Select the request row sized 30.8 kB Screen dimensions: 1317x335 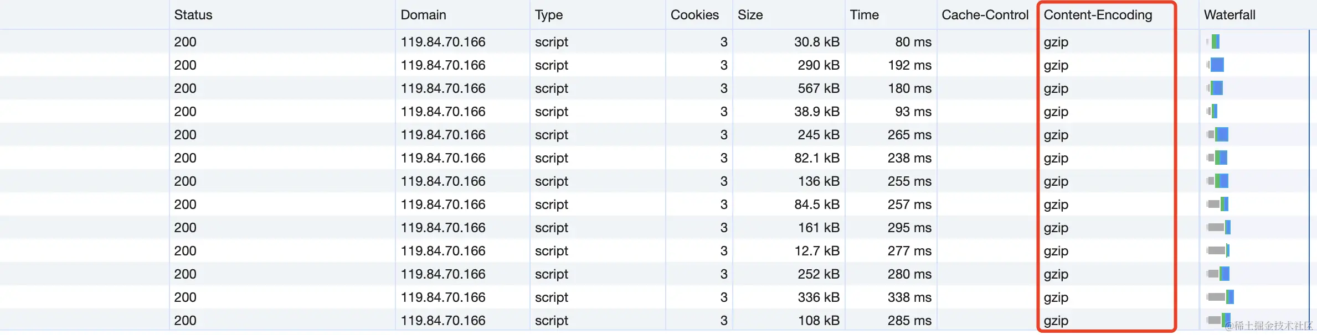816,42
